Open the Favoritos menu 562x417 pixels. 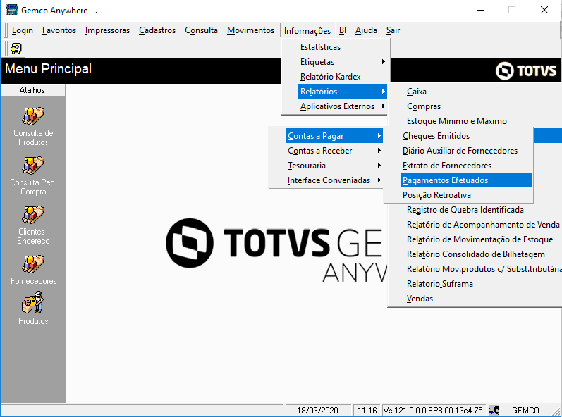(59, 30)
